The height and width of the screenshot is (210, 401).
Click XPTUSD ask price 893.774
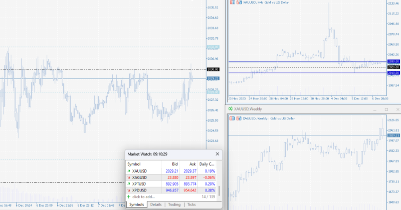coord(190,183)
